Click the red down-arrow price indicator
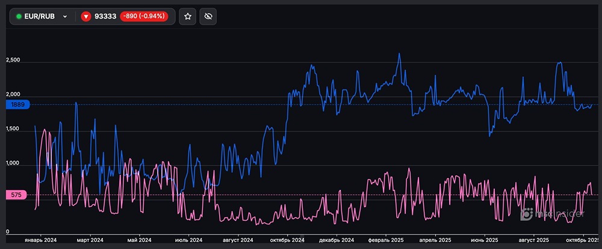 (86, 16)
